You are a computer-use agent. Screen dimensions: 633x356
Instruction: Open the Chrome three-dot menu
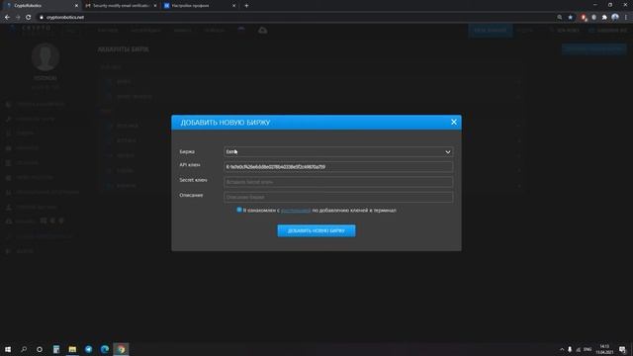coord(626,18)
